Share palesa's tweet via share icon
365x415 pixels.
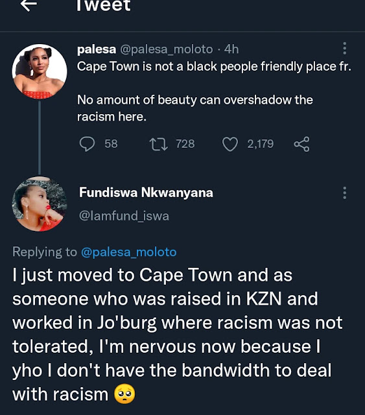click(x=301, y=144)
